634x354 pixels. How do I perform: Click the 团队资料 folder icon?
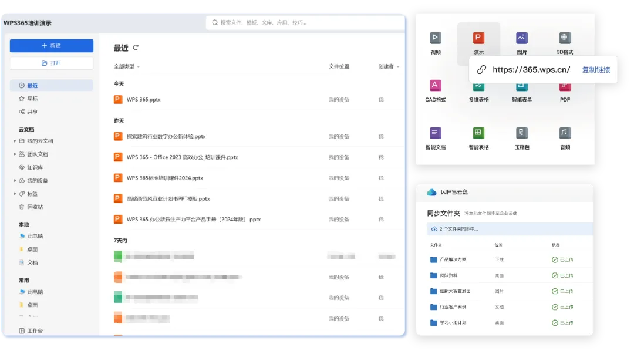point(433,275)
